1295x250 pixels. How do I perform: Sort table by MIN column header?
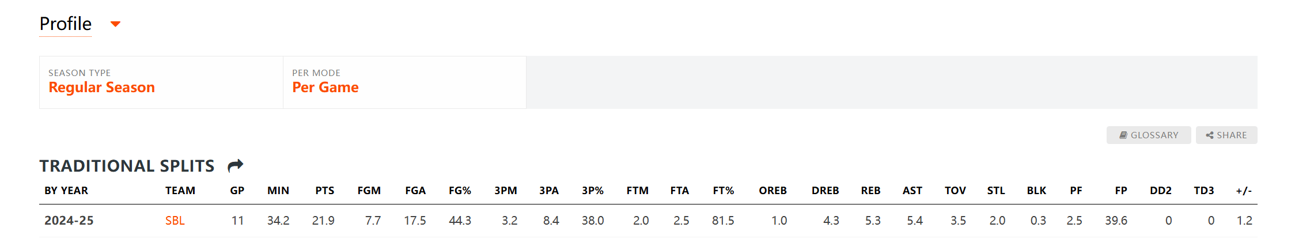click(278, 191)
